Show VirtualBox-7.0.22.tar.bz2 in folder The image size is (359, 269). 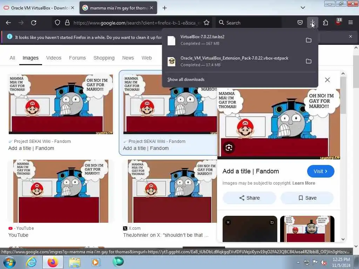[309, 40]
